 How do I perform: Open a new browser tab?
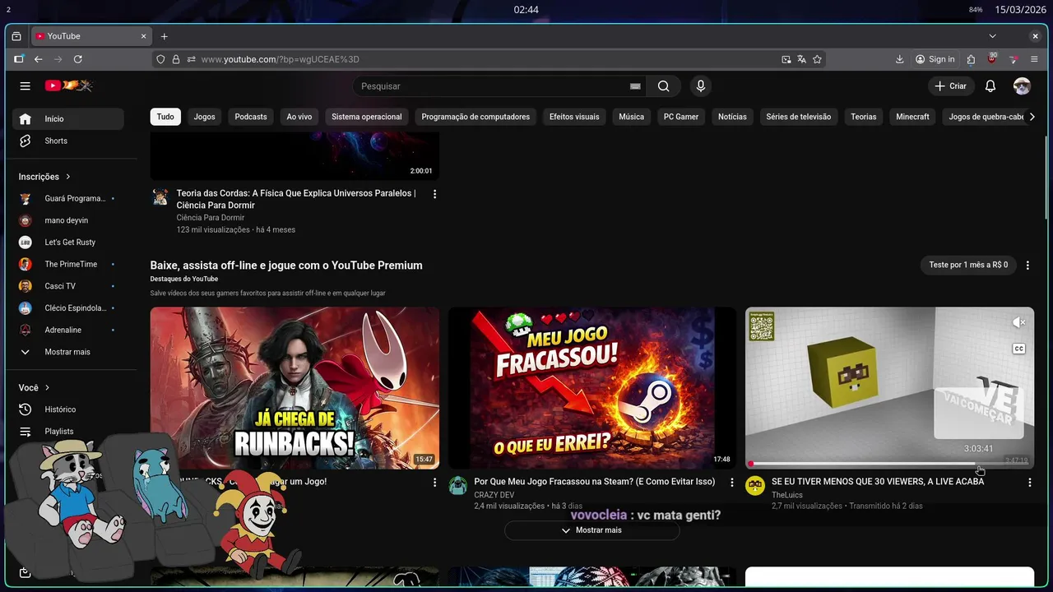click(x=164, y=36)
